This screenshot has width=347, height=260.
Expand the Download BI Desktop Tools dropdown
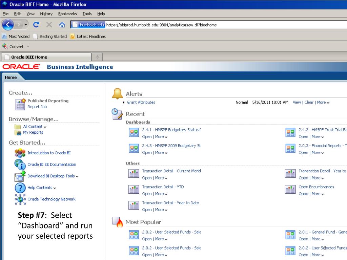[x=77, y=176]
